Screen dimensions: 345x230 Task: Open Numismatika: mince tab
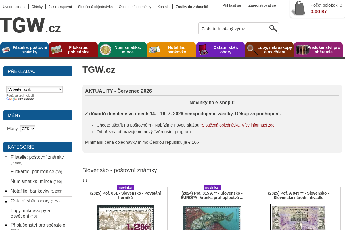(x=122, y=50)
